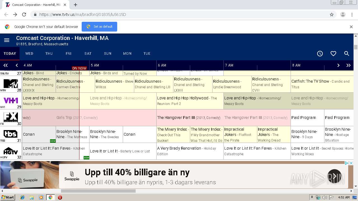Open Love and Hip Hop Hollywood listing
The height and width of the screenshot is (201, 358).
pos(190,101)
